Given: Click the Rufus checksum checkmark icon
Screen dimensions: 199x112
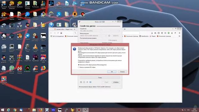Looking at the screenshot, I should pos(109,36).
